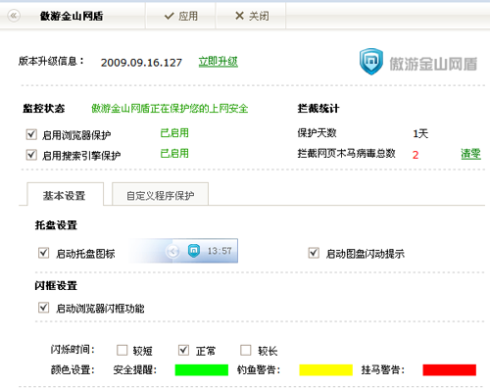Switch to the 基本设置 tab
This screenshot has width=490, height=388.
[x=65, y=195]
